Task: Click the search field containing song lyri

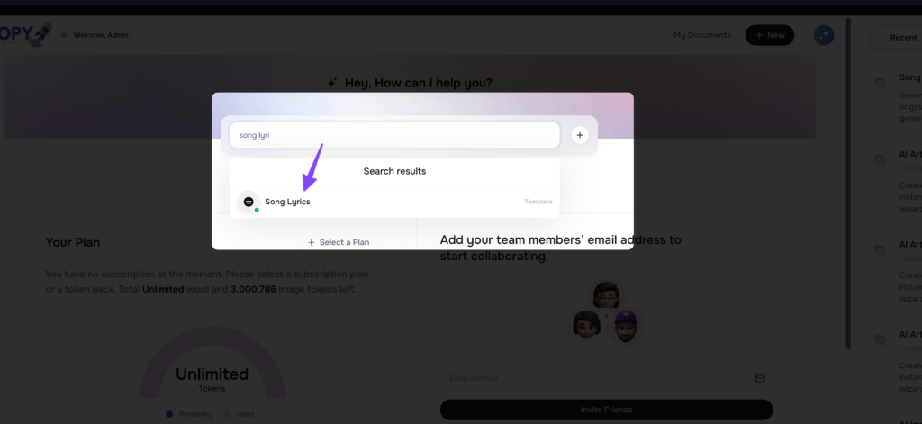Action: click(394, 135)
